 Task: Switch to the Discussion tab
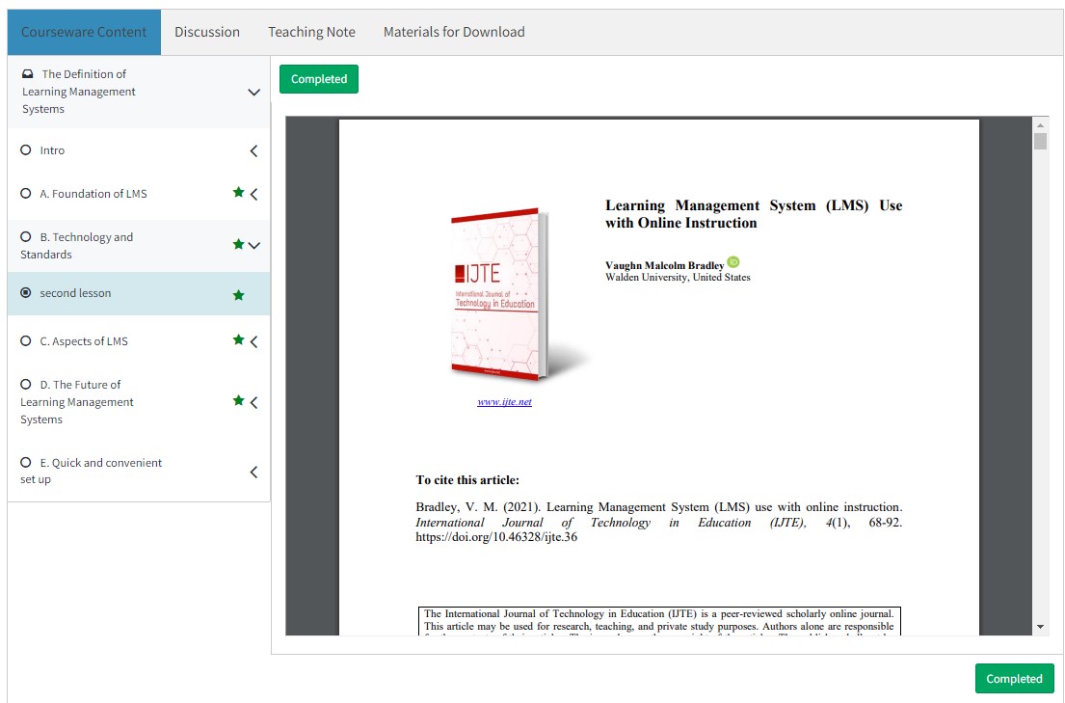207,32
